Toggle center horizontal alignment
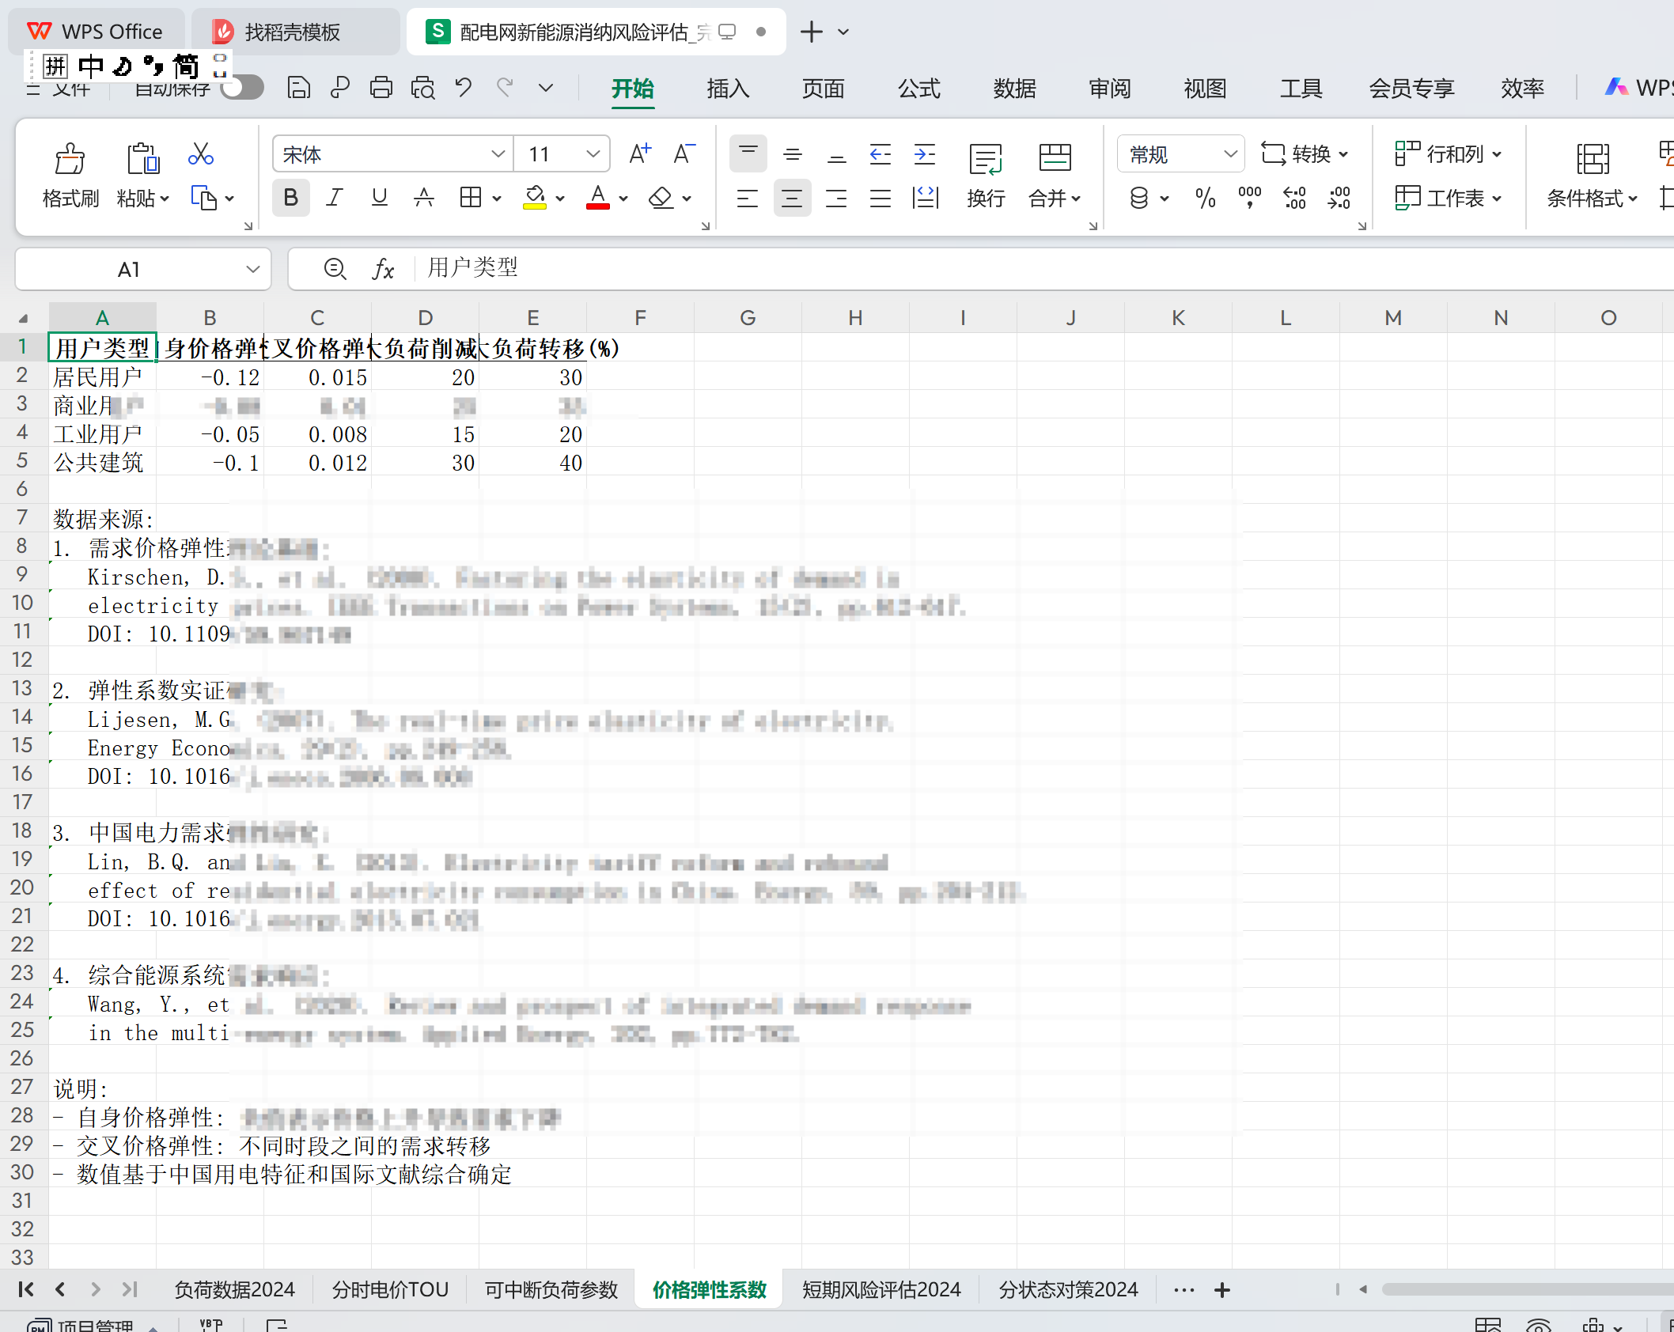 [791, 198]
